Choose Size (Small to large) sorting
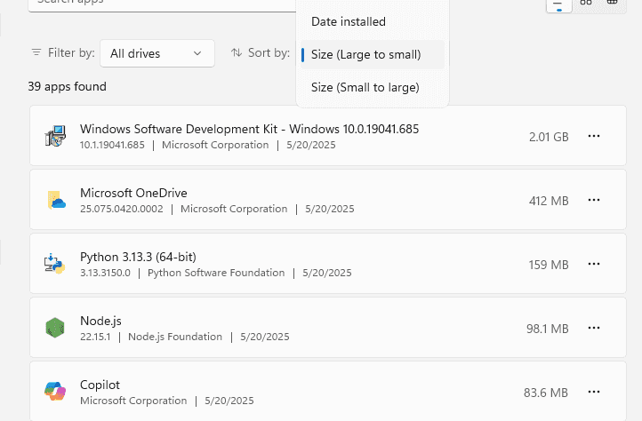The width and height of the screenshot is (642, 421). point(365,87)
